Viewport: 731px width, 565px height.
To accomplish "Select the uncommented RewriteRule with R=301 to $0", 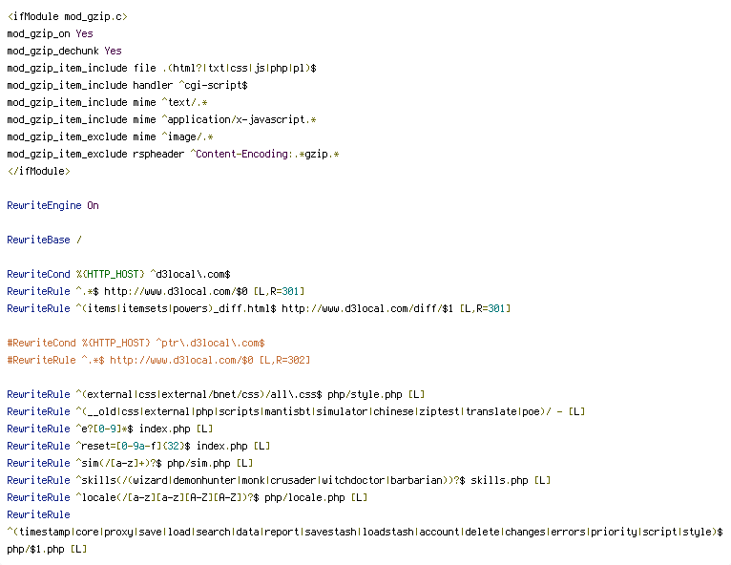I will (x=156, y=291).
